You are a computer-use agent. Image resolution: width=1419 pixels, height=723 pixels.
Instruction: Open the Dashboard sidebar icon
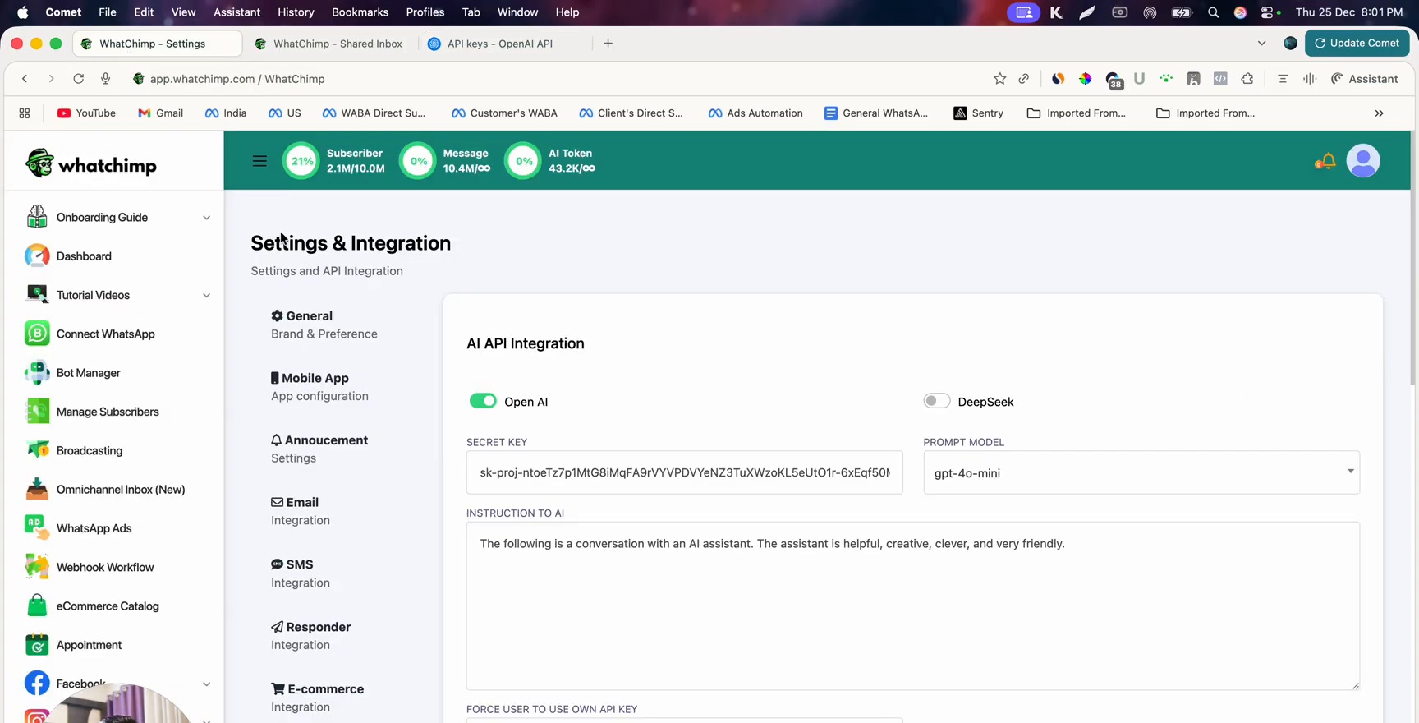pyautogui.click(x=37, y=256)
